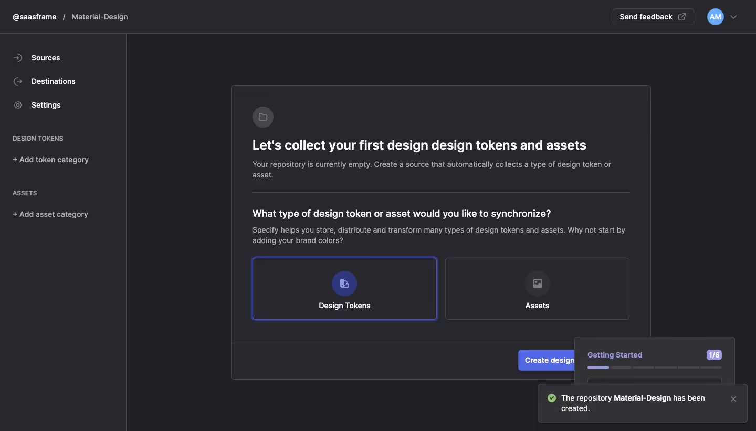Open the Settings gear icon
The width and height of the screenshot is (756, 431).
tap(18, 105)
